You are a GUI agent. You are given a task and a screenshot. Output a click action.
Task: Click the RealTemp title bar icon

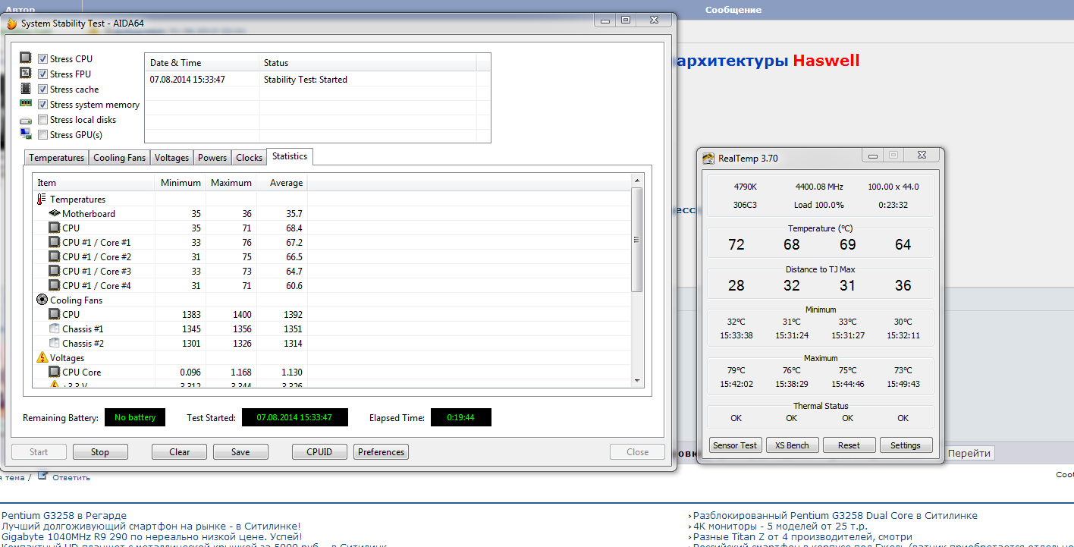pos(708,159)
